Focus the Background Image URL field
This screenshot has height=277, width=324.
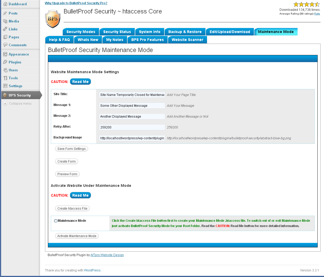(x=132, y=138)
